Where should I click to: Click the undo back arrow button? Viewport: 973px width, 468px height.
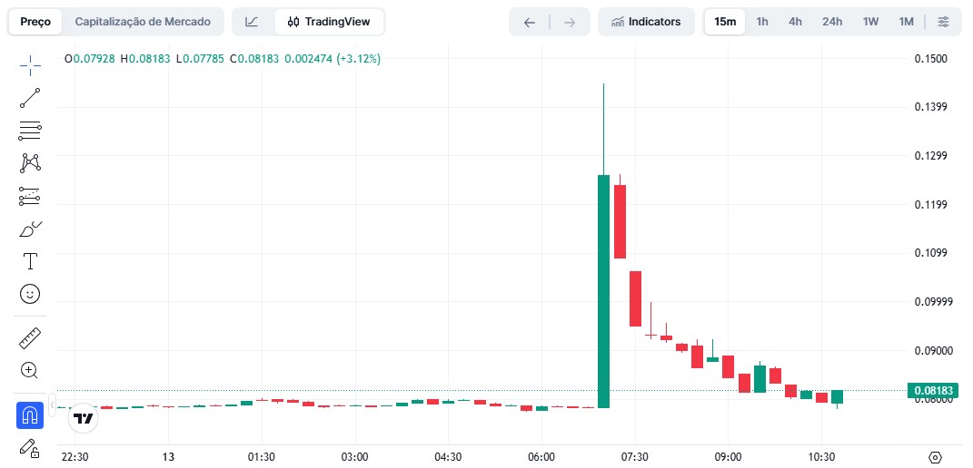coord(530,22)
